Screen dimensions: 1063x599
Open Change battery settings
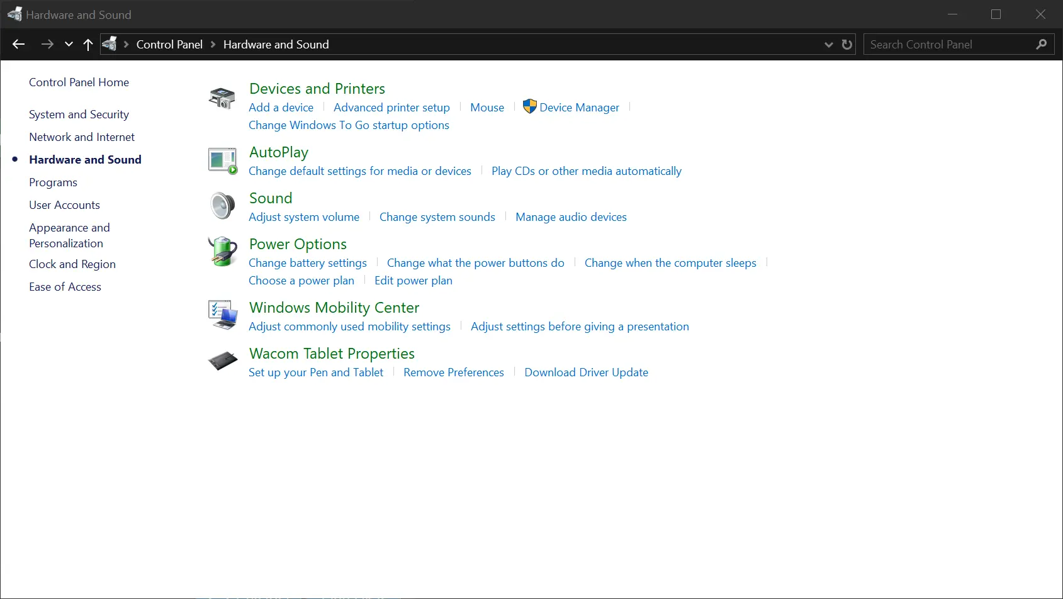pos(308,263)
